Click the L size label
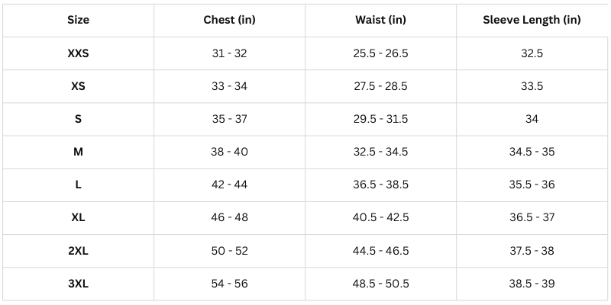611x305 pixels. pos(78,185)
